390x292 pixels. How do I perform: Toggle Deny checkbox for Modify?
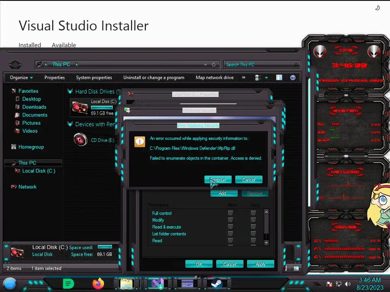(253, 220)
